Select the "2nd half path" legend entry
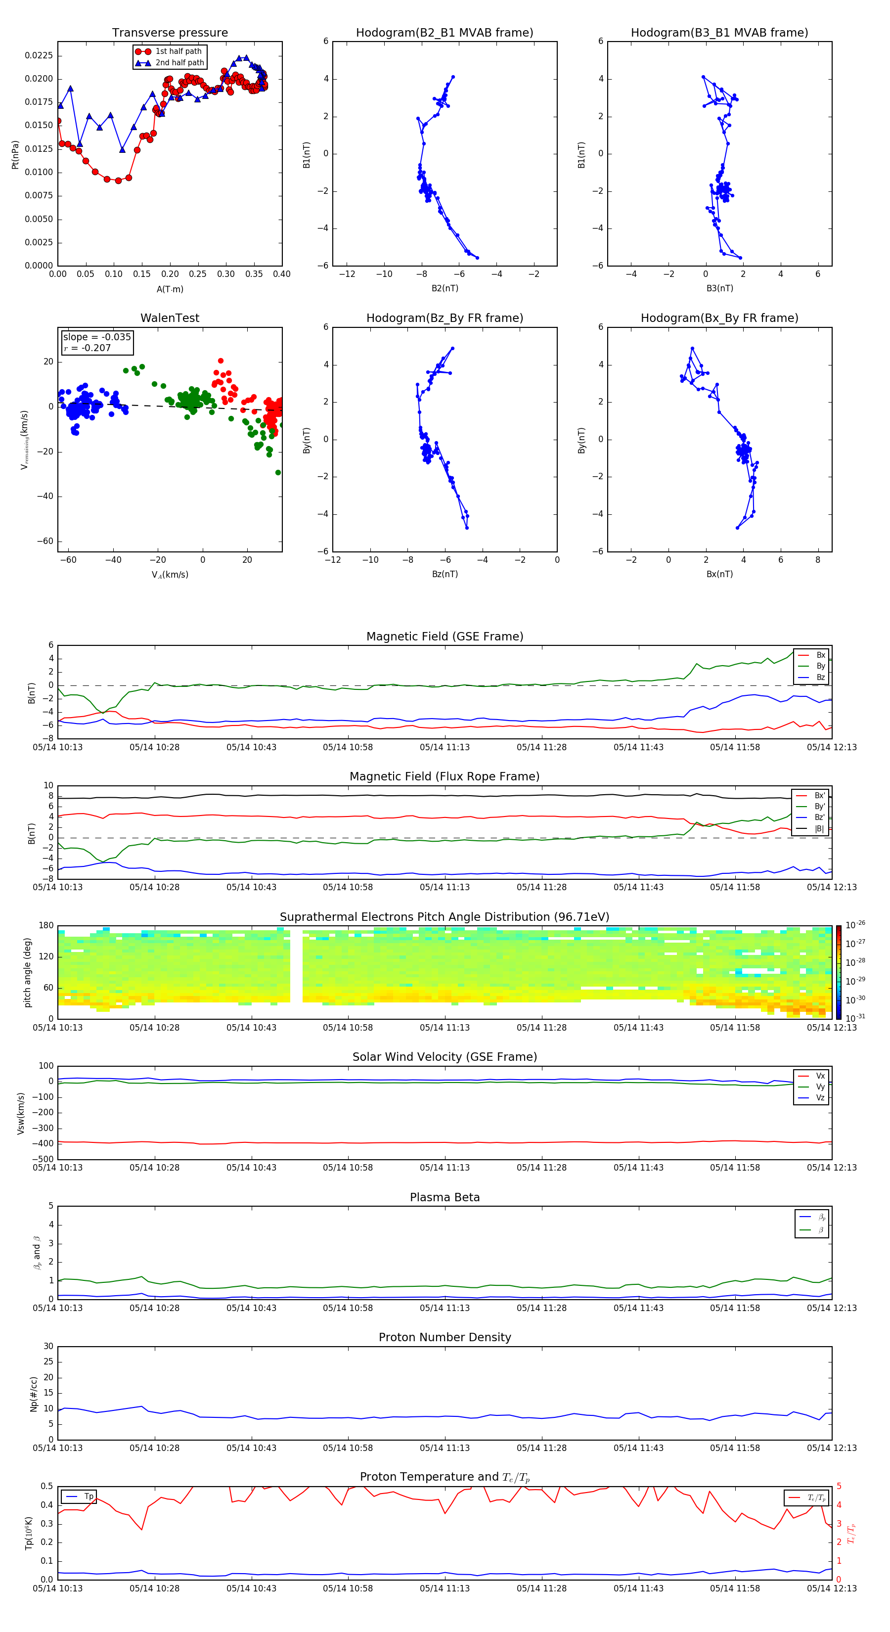 click(170, 63)
